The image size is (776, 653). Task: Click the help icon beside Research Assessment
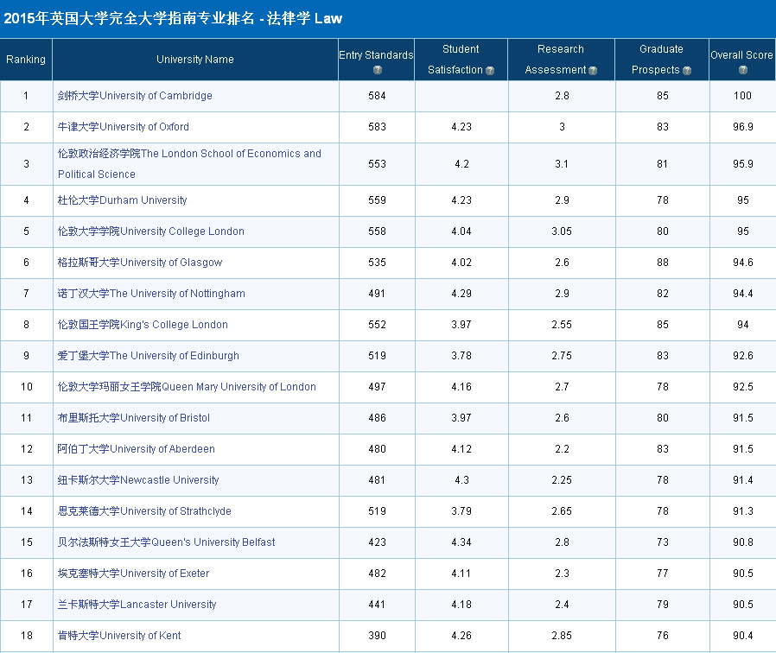(x=593, y=71)
